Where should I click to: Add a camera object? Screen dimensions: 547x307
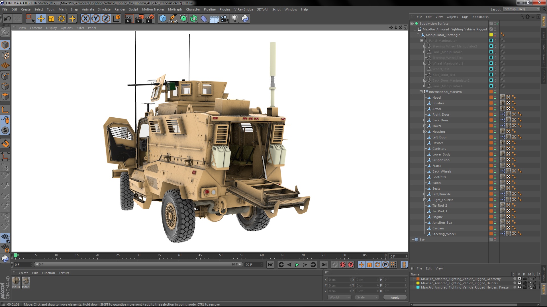pos(224,19)
